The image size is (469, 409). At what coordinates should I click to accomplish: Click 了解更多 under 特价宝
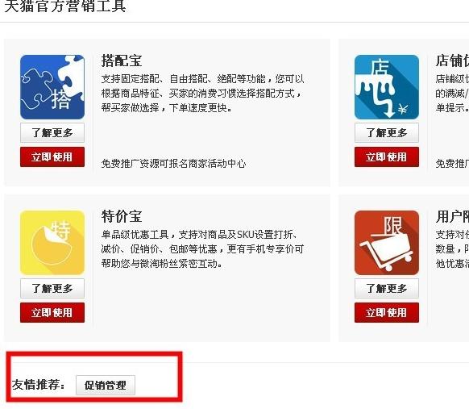point(52,288)
